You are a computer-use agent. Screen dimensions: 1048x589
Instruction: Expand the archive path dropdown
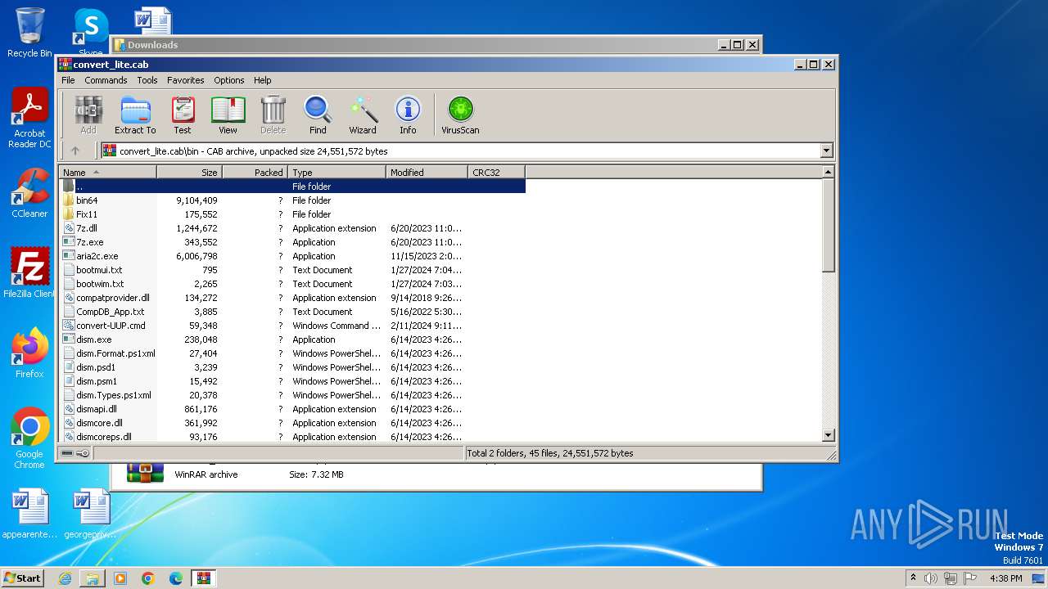[x=826, y=151]
